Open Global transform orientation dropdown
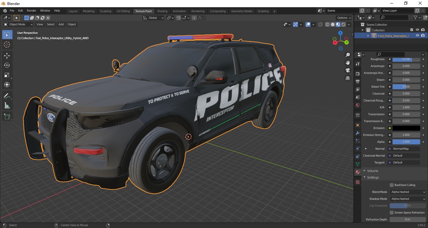Image resolution: width=428 pixels, height=228 pixels. (x=154, y=18)
